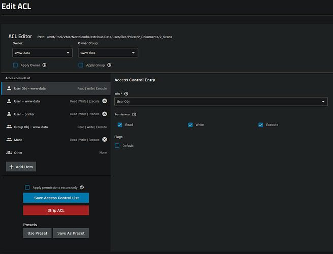Show help for recursive permissions
Screen dimensions: 333x254
pos(82,187)
